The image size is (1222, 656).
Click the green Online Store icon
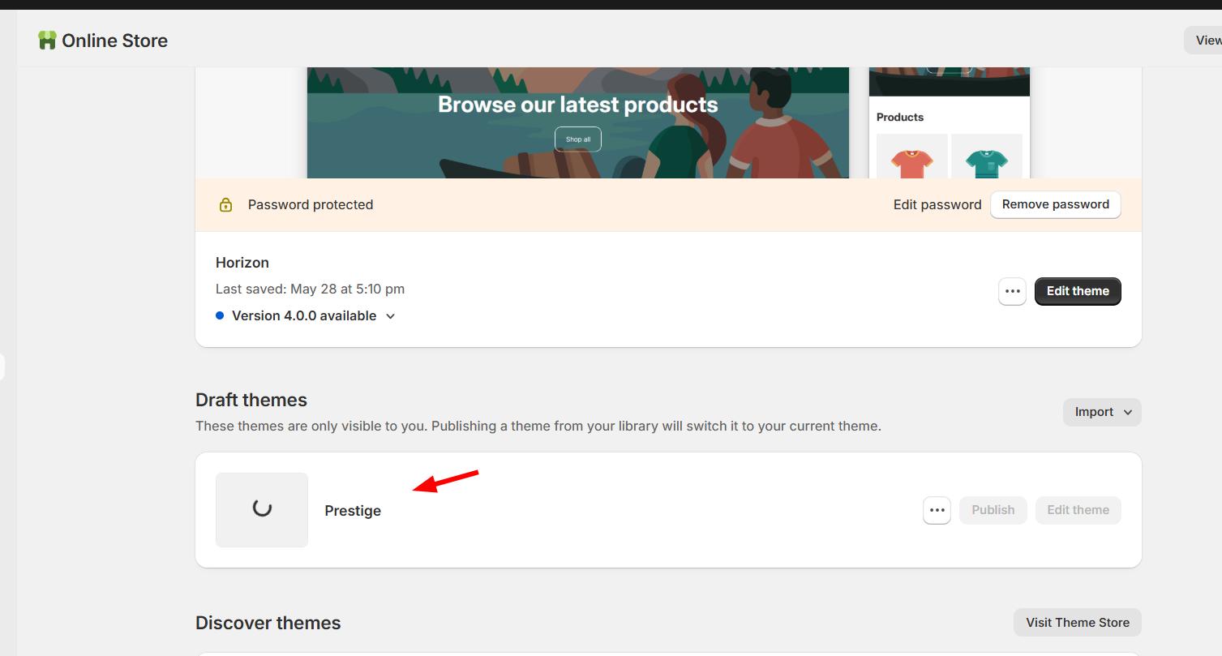(x=47, y=41)
